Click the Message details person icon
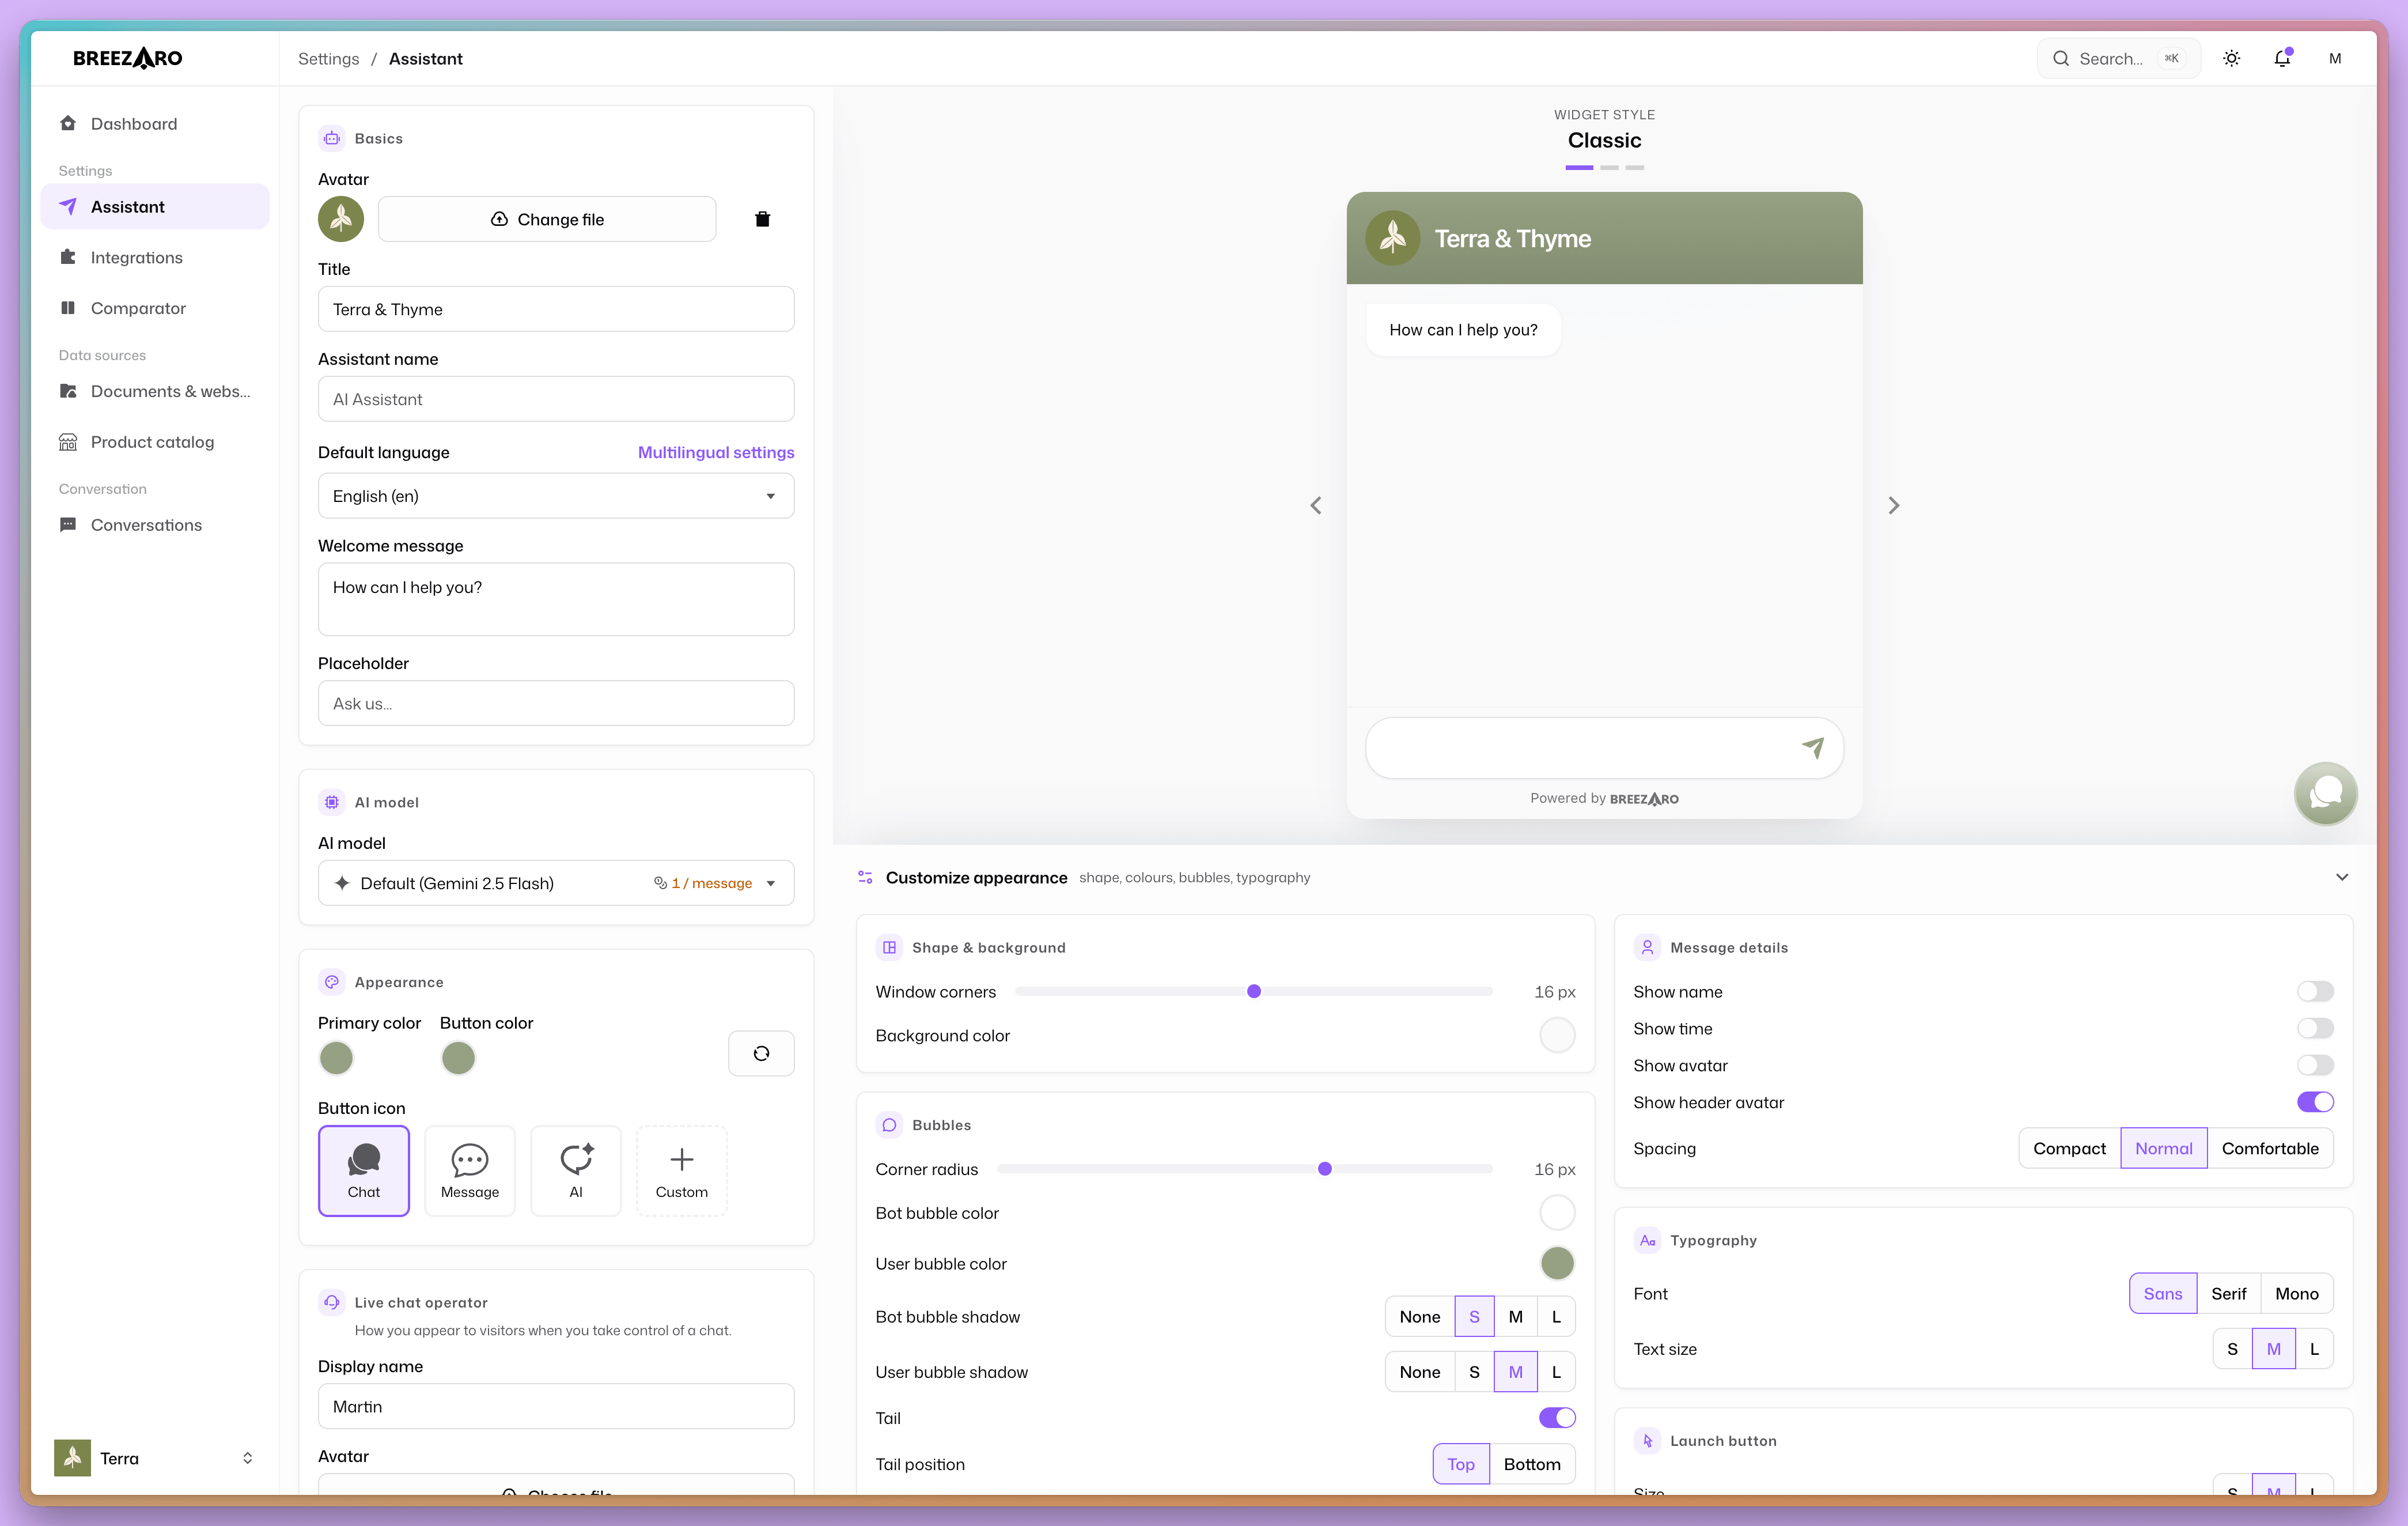Screen dimensions: 2408x1526 [x=1647, y=947]
